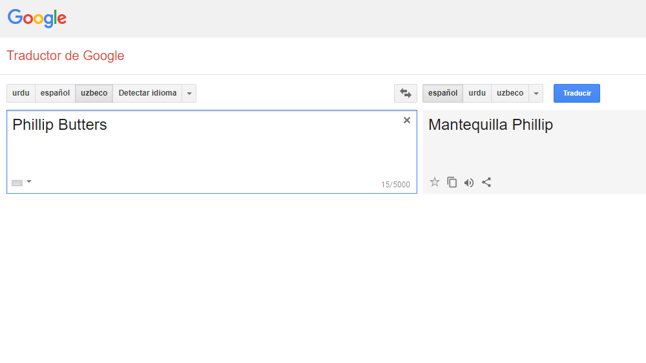The height and width of the screenshot is (363, 646).
Task: Open keyboard input method dropdown arrow
Action: point(29,182)
